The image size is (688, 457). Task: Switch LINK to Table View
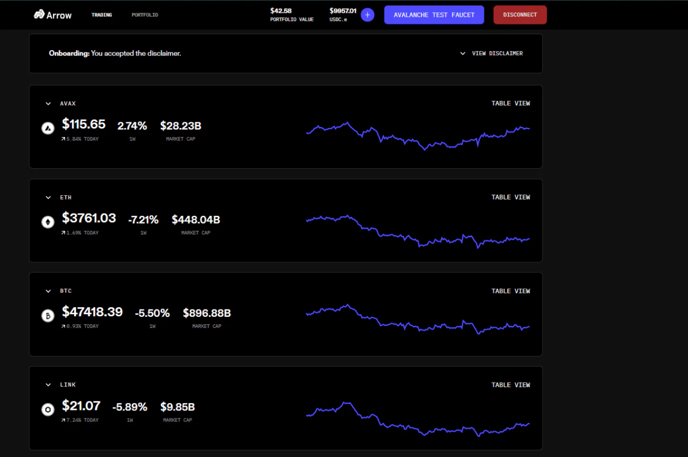point(510,385)
